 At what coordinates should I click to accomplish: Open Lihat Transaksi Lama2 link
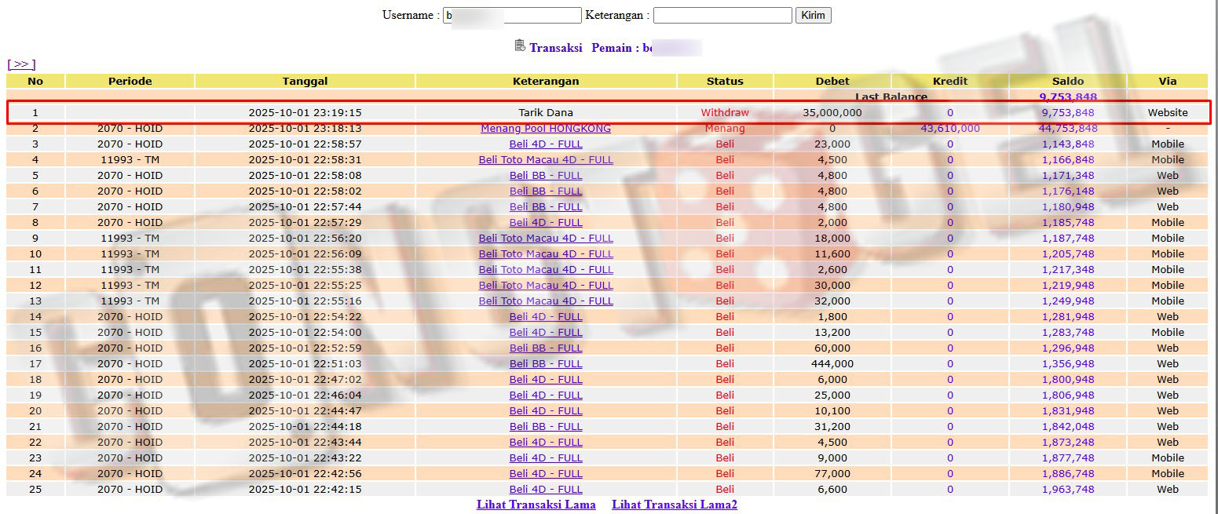click(x=674, y=505)
